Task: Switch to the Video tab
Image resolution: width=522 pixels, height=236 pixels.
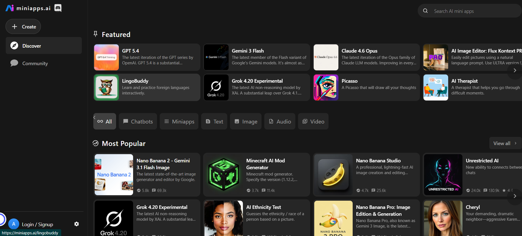Action: pos(313,121)
